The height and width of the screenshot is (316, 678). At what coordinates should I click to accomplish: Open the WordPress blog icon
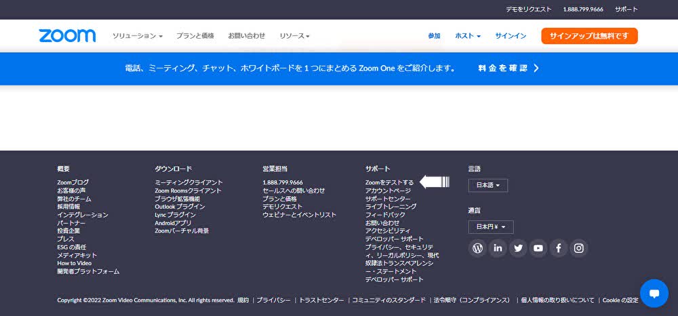(x=477, y=248)
